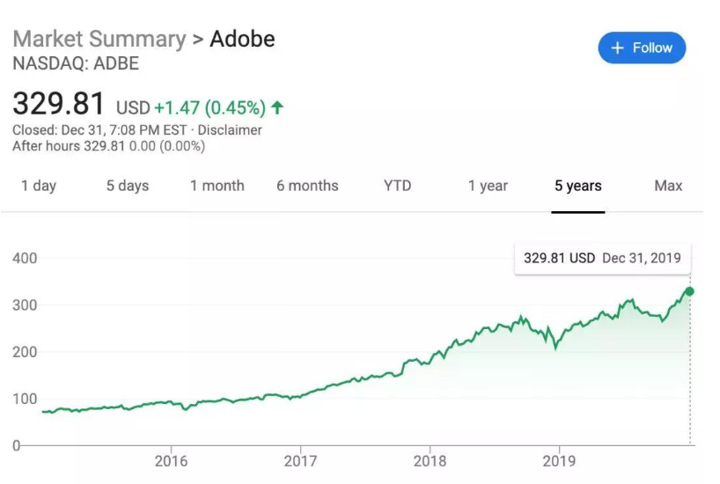Click the Adobe title text
Image resolution: width=720 pixels, height=484 pixels.
tap(242, 40)
